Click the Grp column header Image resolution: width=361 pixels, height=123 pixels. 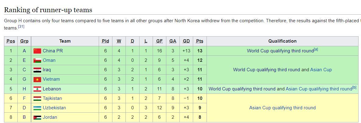pos(24,41)
